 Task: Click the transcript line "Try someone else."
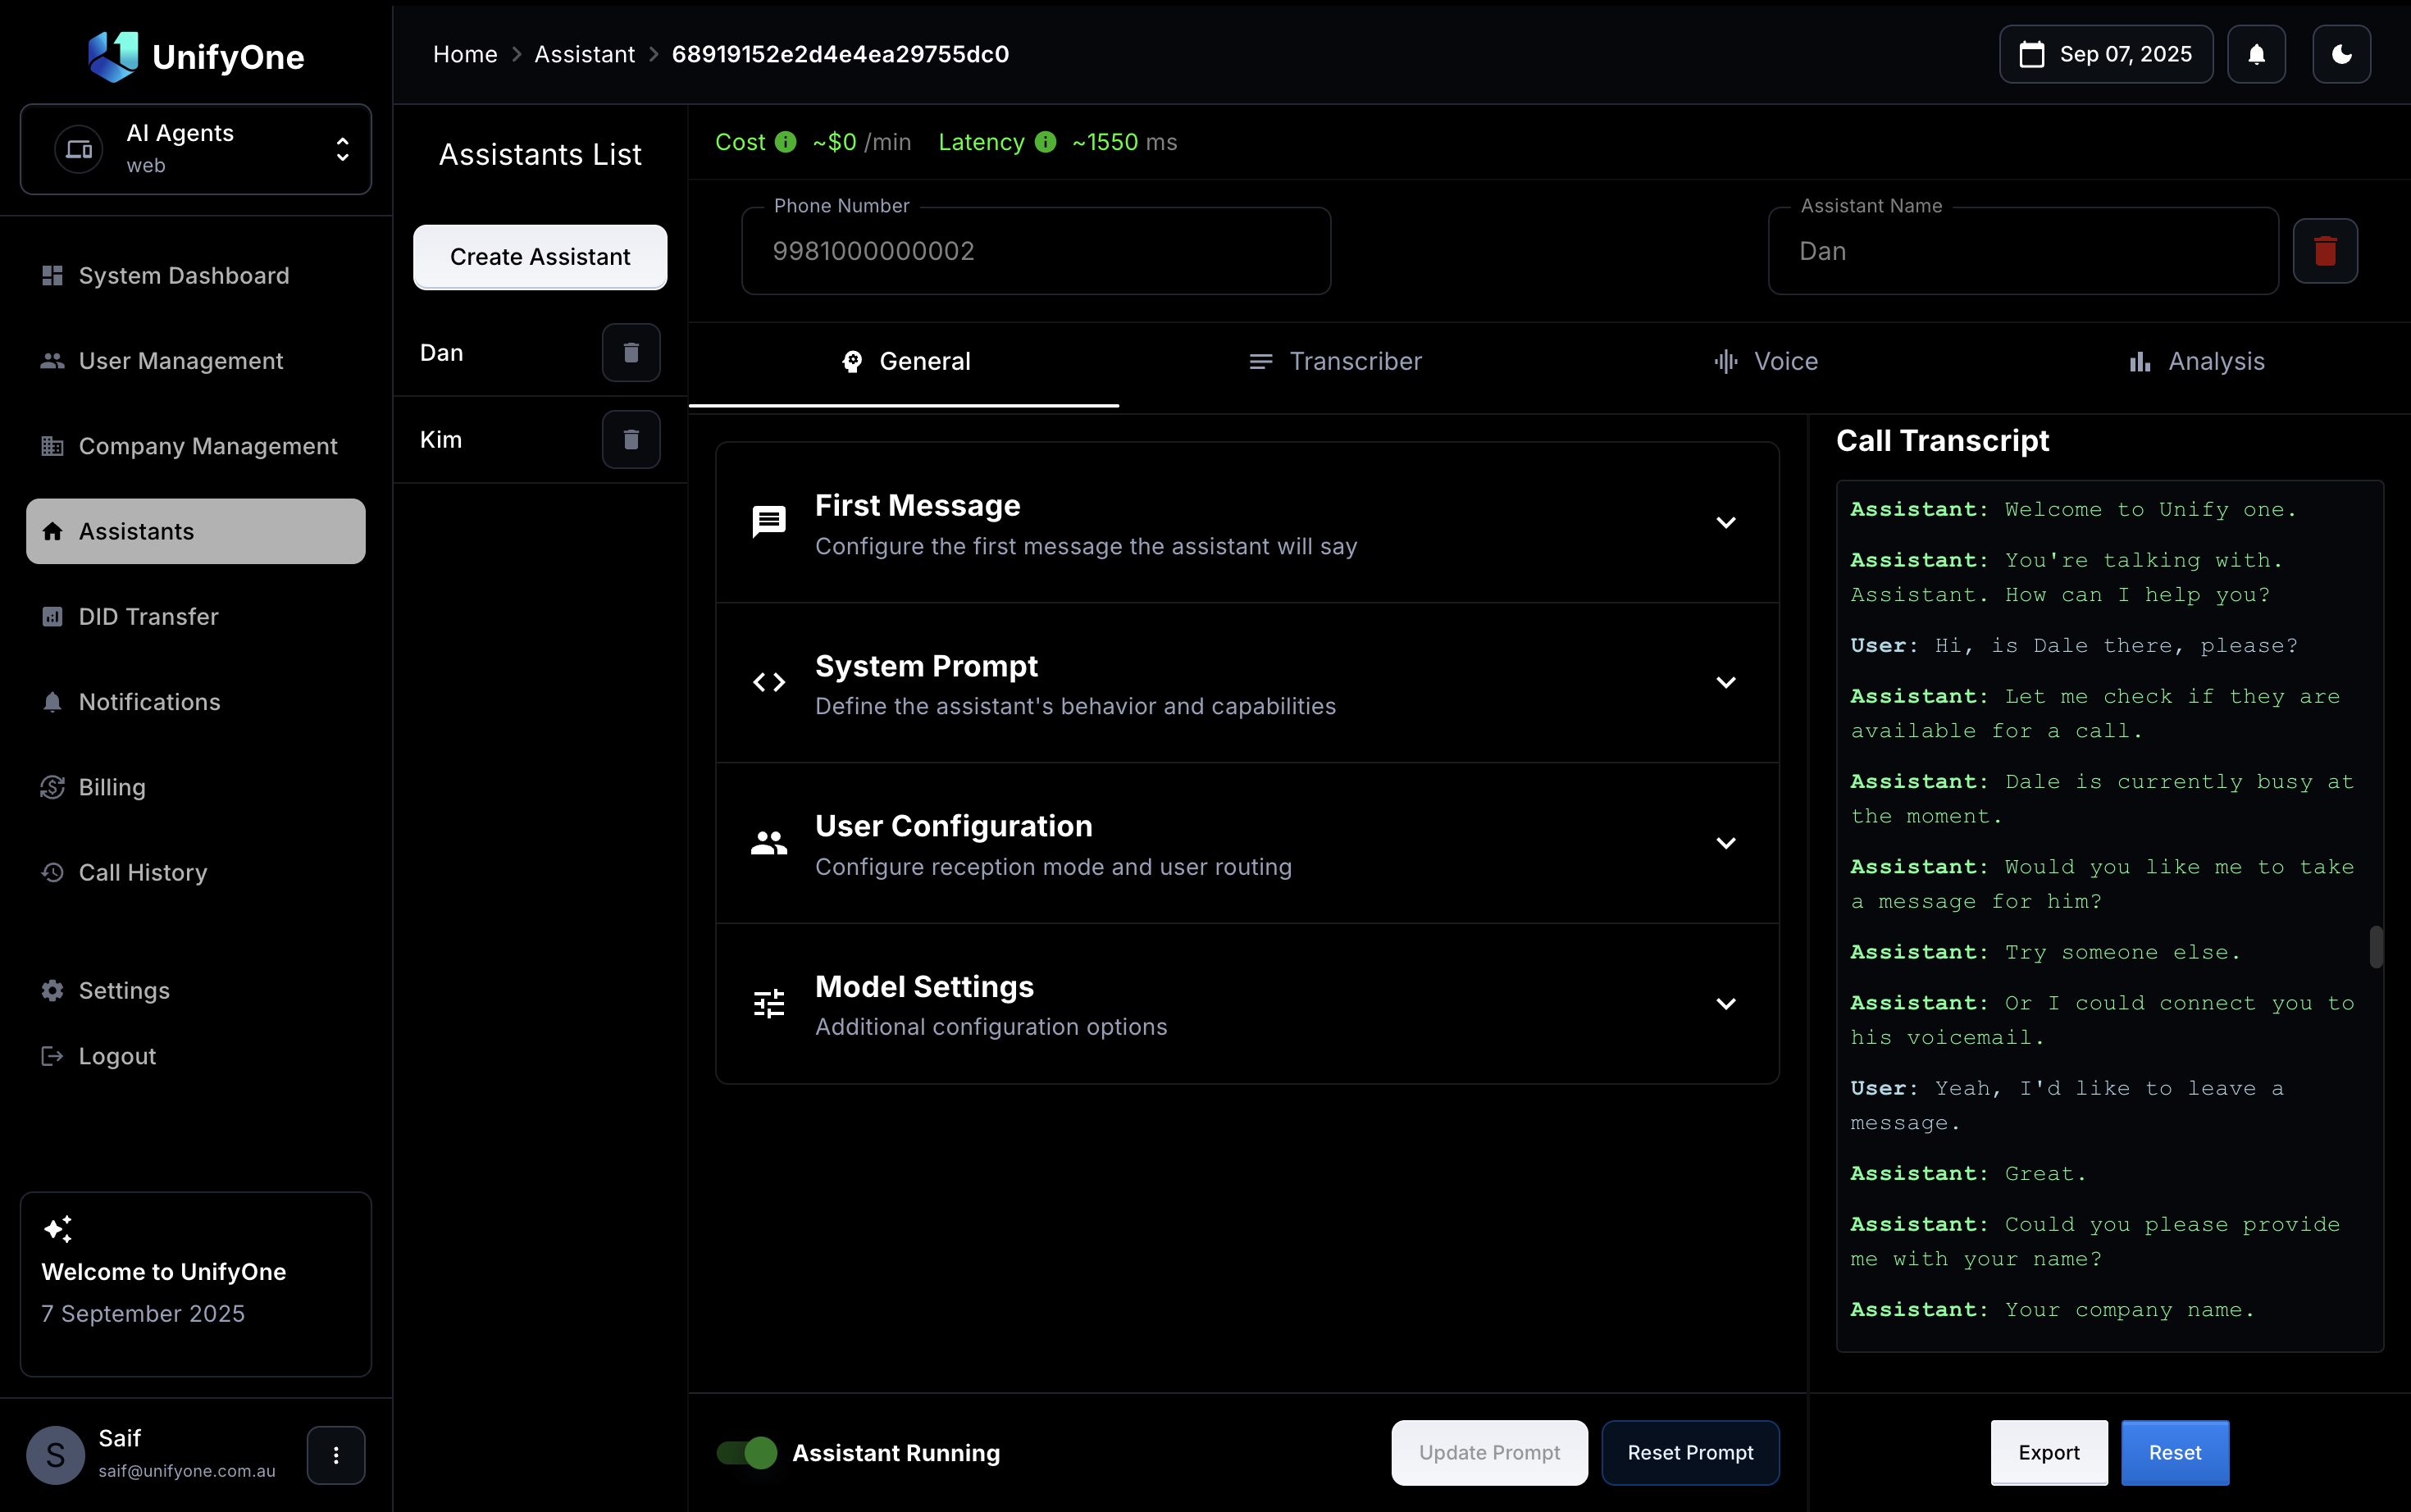(2122, 953)
